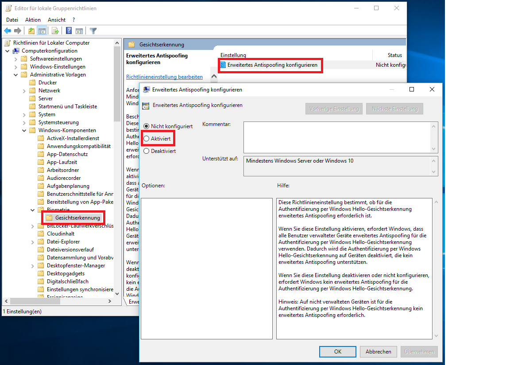Expand the Systemsteuerung node
This screenshot has width=510, height=365.
click(x=24, y=123)
